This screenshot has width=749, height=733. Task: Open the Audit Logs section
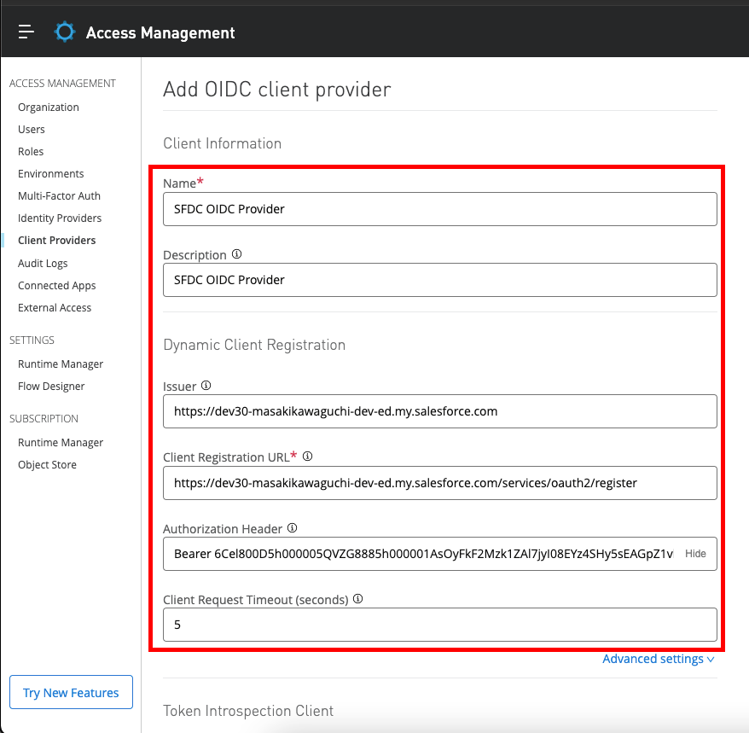pyautogui.click(x=43, y=264)
